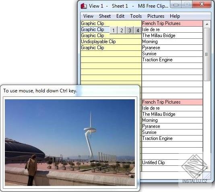Select the lower Pyranese entry
Screen dimensions: 215x192
[x=172, y=126]
